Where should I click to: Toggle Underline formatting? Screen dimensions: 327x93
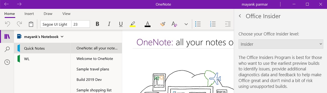121,24
